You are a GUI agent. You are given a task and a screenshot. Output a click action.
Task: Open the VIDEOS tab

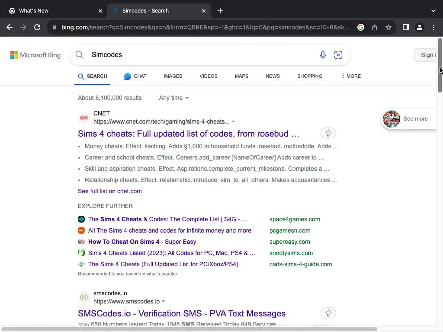pos(209,76)
